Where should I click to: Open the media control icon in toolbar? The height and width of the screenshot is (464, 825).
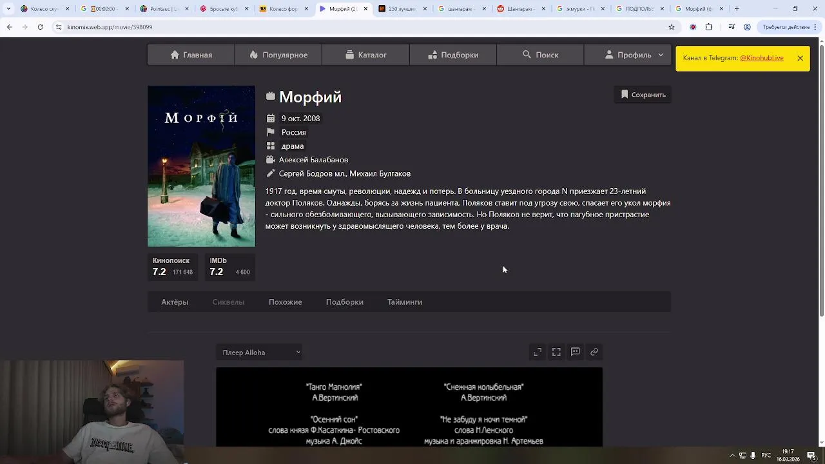click(x=732, y=27)
